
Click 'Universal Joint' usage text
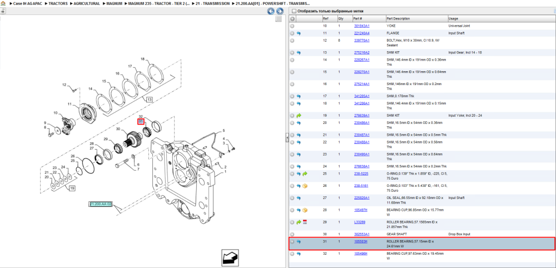pos(459,26)
